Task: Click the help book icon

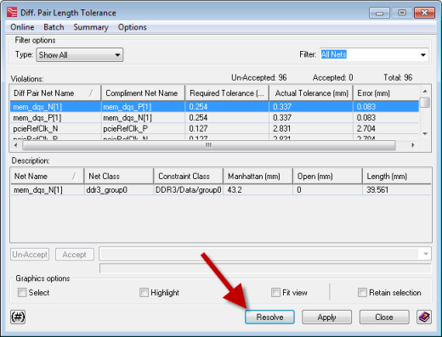Action: pyautogui.click(x=424, y=317)
